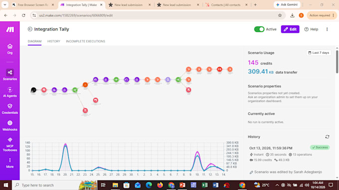
Task: Click the peak on chart at day 20
Action: click(x=65, y=144)
